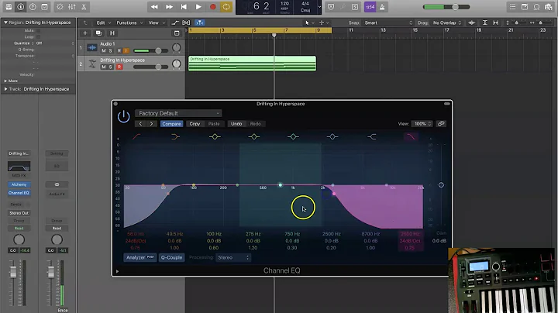
Task: Open the View menu in tracks area
Action: pyautogui.click(x=157, y=22)
